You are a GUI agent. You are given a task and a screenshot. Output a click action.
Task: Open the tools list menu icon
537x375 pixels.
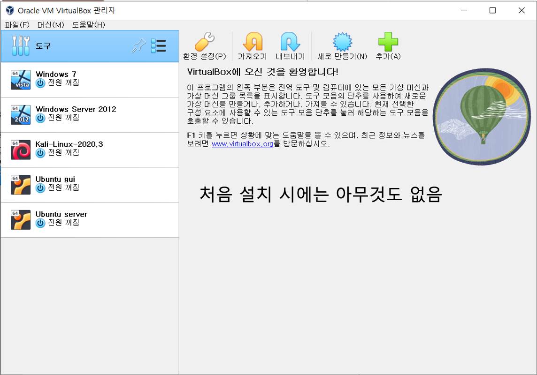159,46
